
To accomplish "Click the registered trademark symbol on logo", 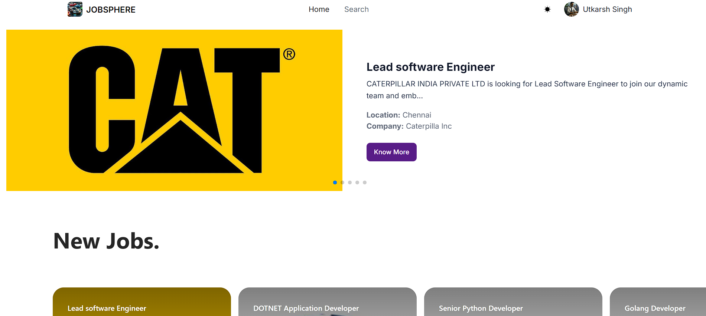I will [289, 54].
